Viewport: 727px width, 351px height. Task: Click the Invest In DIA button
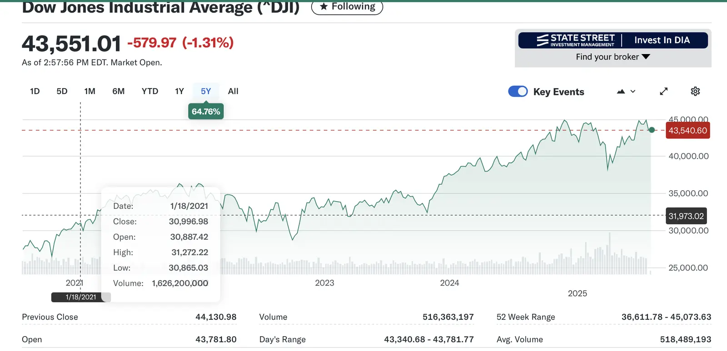click(662, 40)
